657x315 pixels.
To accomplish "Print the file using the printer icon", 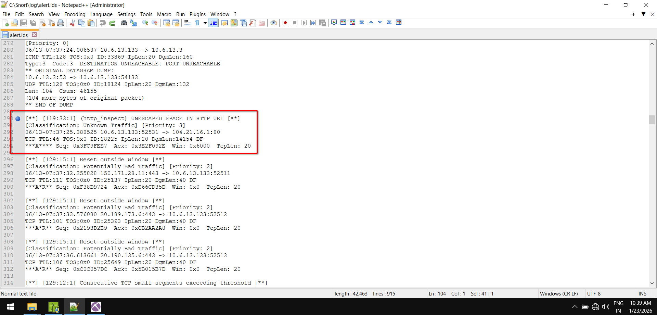I will pos(61,23).
